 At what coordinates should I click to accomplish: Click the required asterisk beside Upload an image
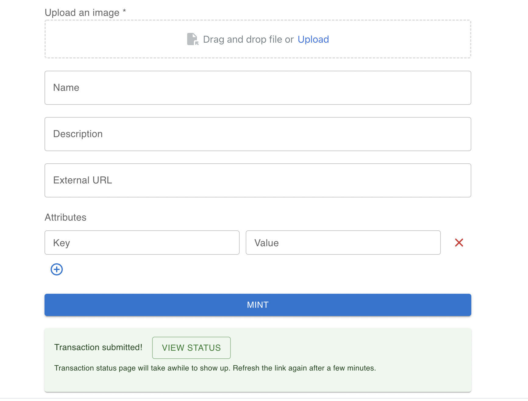click(x=124, y=11)
